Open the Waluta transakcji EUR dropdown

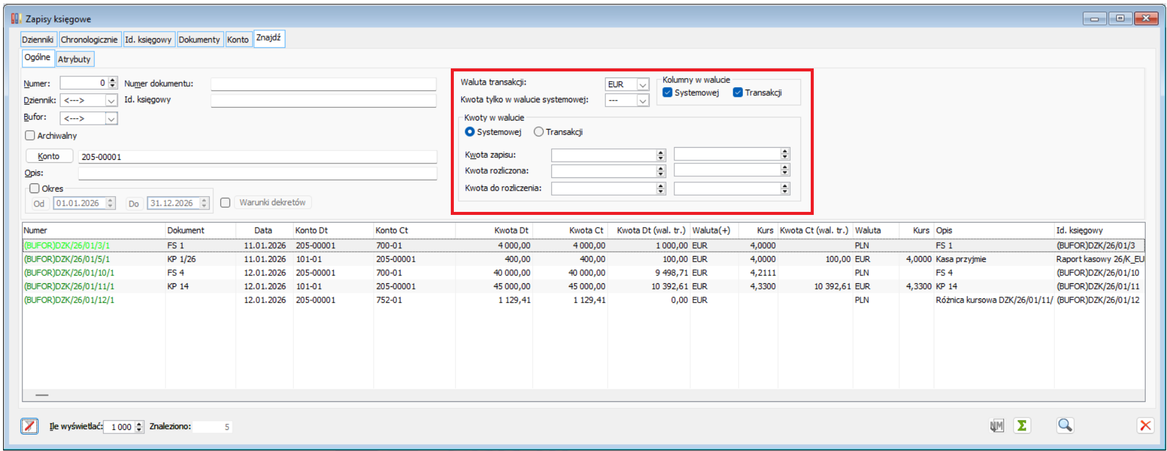coord(643,85)
